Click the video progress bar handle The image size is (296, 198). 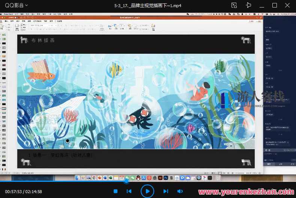[127, 181]
